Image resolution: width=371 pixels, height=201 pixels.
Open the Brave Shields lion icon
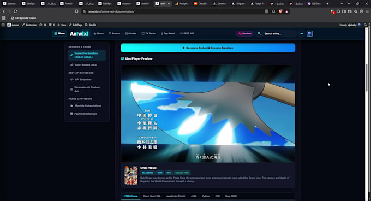280,11
